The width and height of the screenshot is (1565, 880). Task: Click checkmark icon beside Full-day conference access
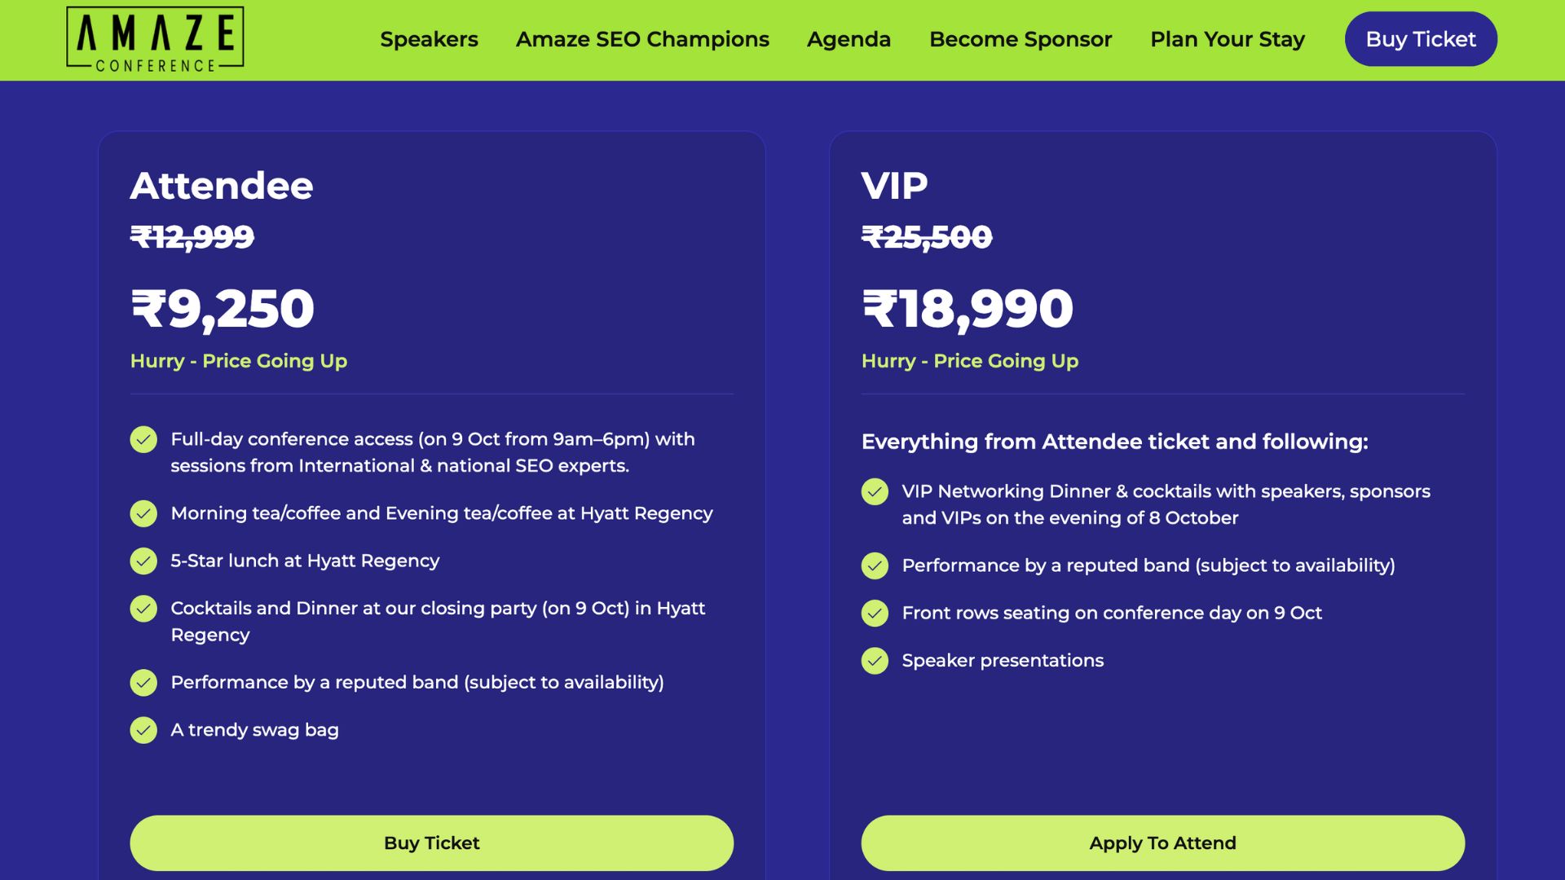(143, 439)
